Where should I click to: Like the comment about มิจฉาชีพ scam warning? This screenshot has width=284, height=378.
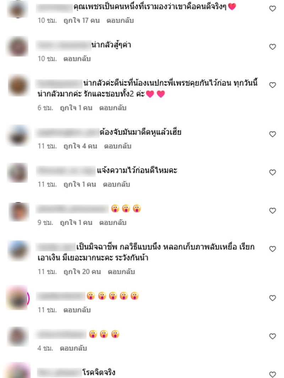[x=272, y=249]
